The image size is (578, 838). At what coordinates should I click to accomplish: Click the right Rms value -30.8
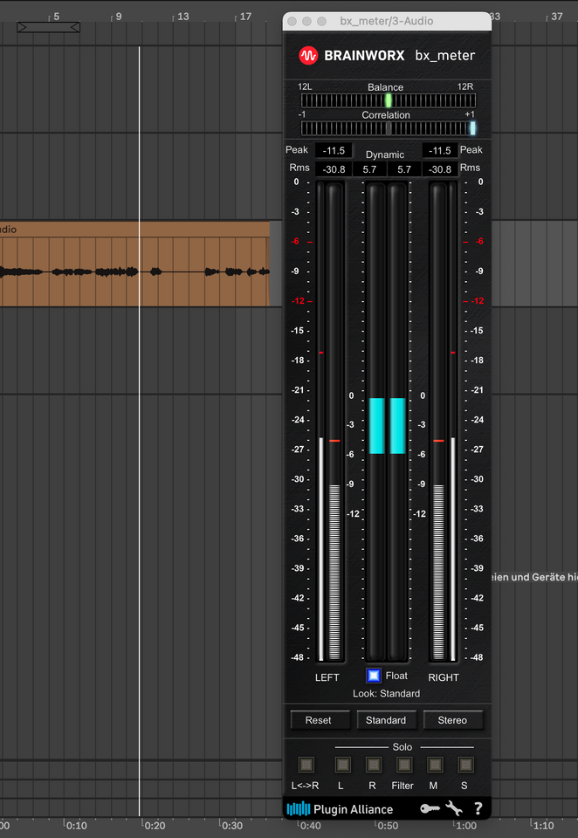pos(439,169)
